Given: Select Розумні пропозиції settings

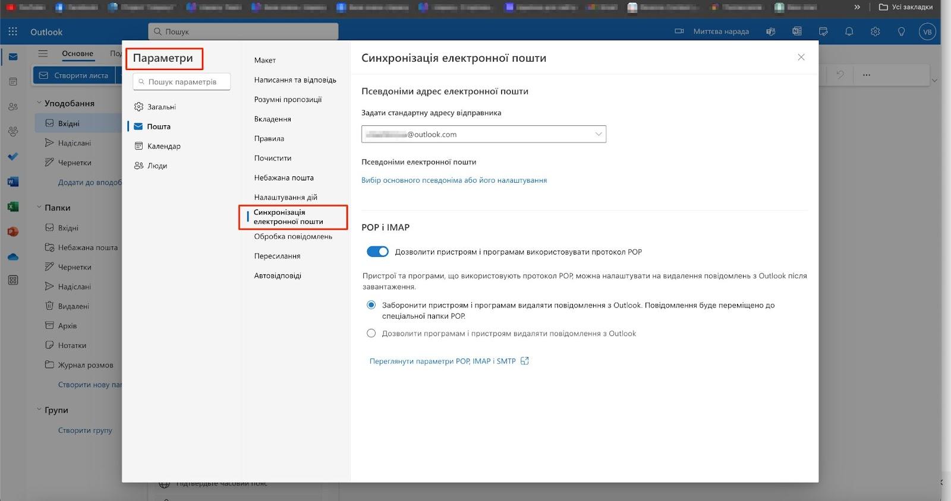Looking at the screenshot, I should click(x=288, y=99).
